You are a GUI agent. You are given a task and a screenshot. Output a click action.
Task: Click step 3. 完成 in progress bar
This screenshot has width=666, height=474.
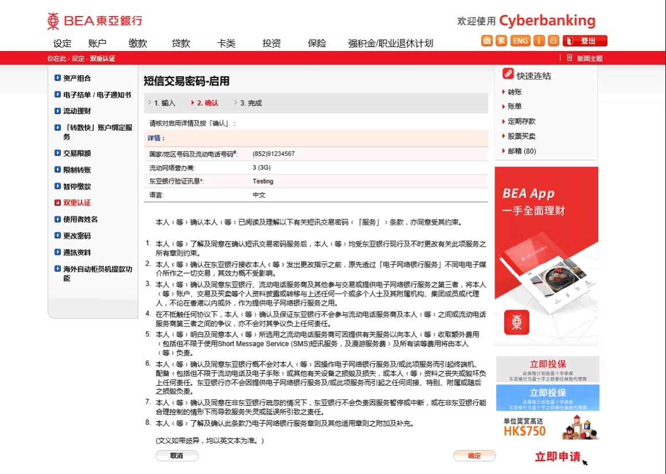pos(251,103)
